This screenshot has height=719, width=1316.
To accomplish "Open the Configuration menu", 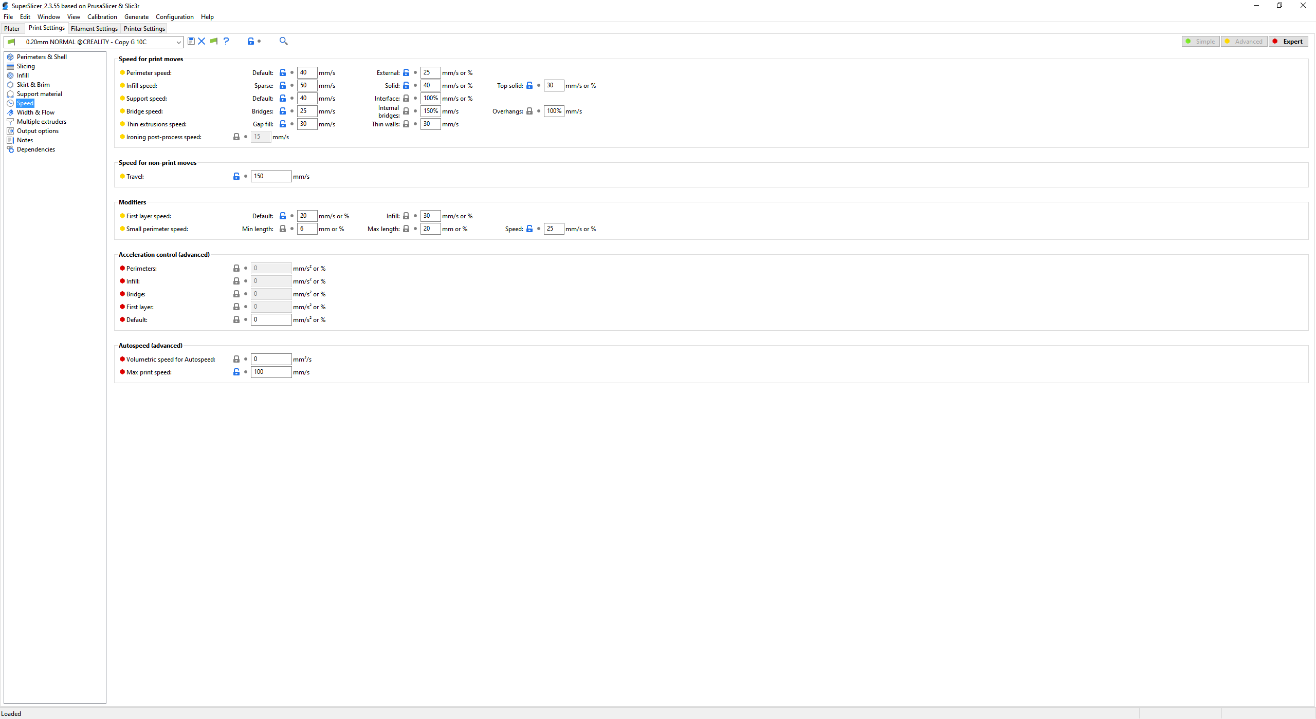I will point(174,17).
